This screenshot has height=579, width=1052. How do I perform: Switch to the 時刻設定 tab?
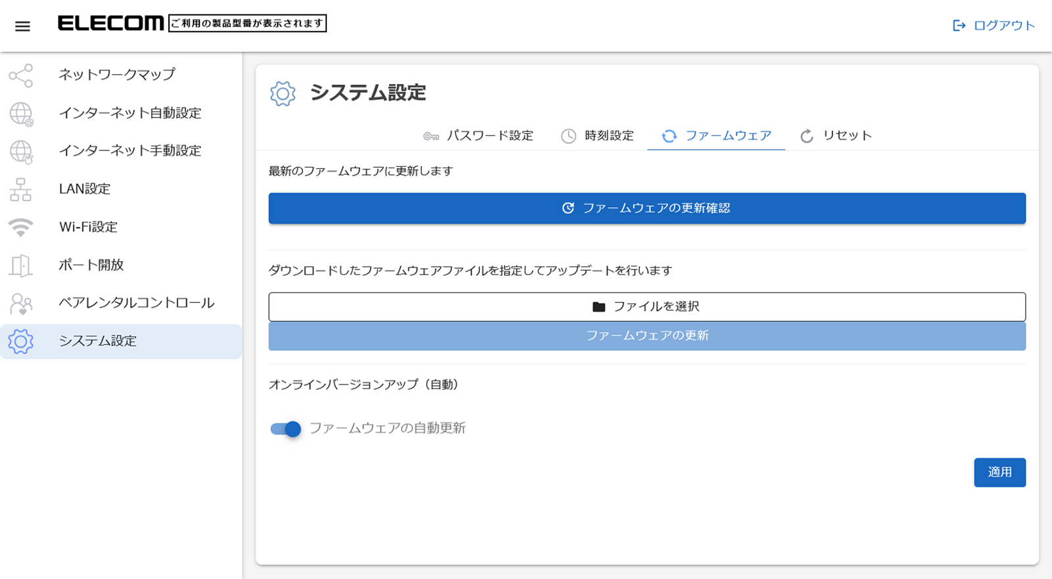pos(597,136)
